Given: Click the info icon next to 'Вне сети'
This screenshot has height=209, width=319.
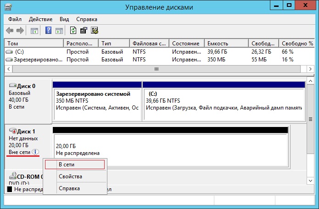Looking at the screenshot, I should [36, 152].
